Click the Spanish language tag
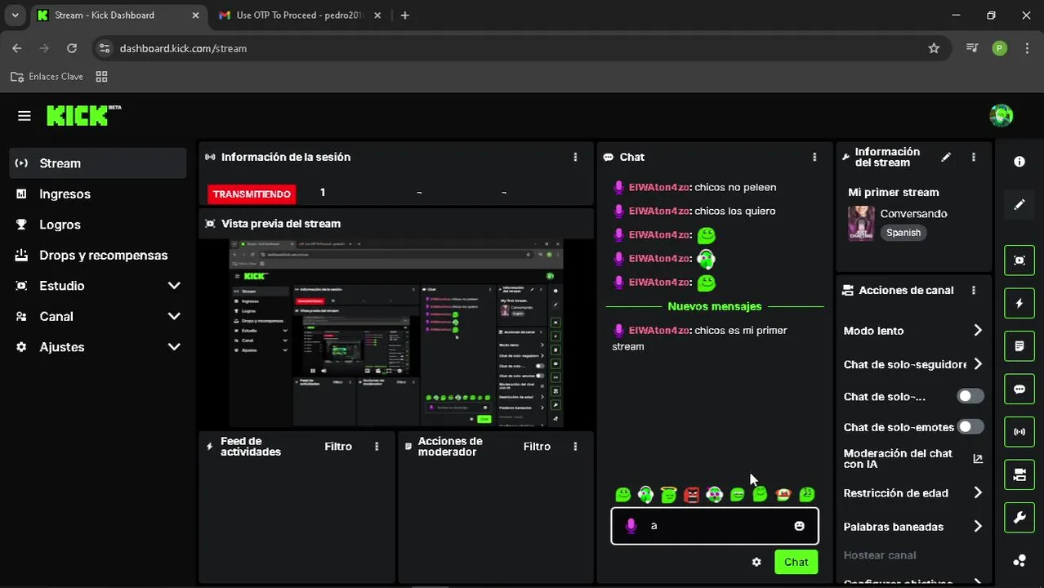Viewport: 1044px width, 588px height. click(x=903, y=233)
